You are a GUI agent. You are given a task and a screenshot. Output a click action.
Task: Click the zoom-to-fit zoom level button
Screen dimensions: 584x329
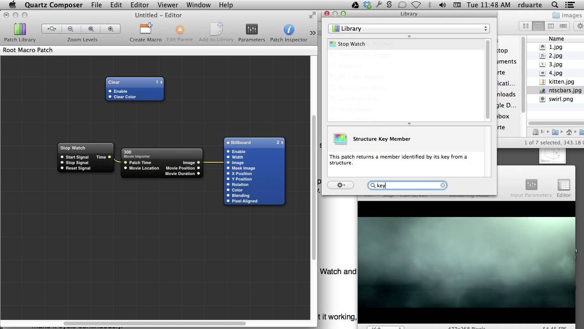click(x=52, y=29)
